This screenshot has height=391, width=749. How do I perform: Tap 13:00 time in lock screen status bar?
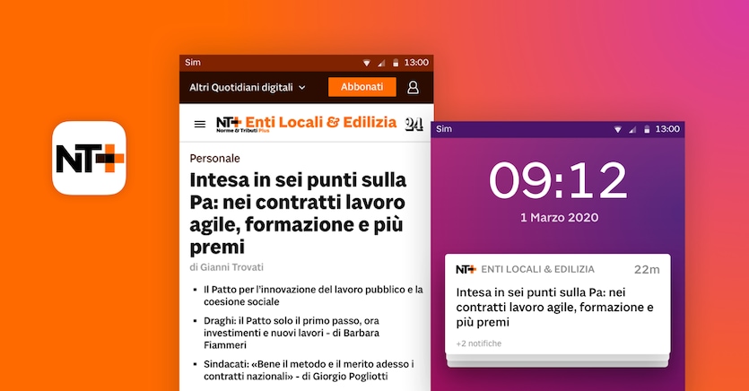667,129
